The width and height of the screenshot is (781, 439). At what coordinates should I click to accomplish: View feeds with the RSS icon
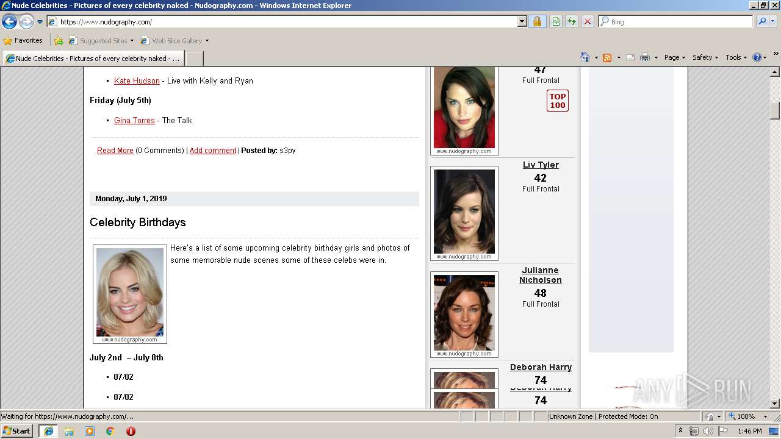click(x=607, y=57)
